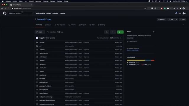This screenshot has width=189, height=106.
Task: Select the Code tab
Action: 39,25
